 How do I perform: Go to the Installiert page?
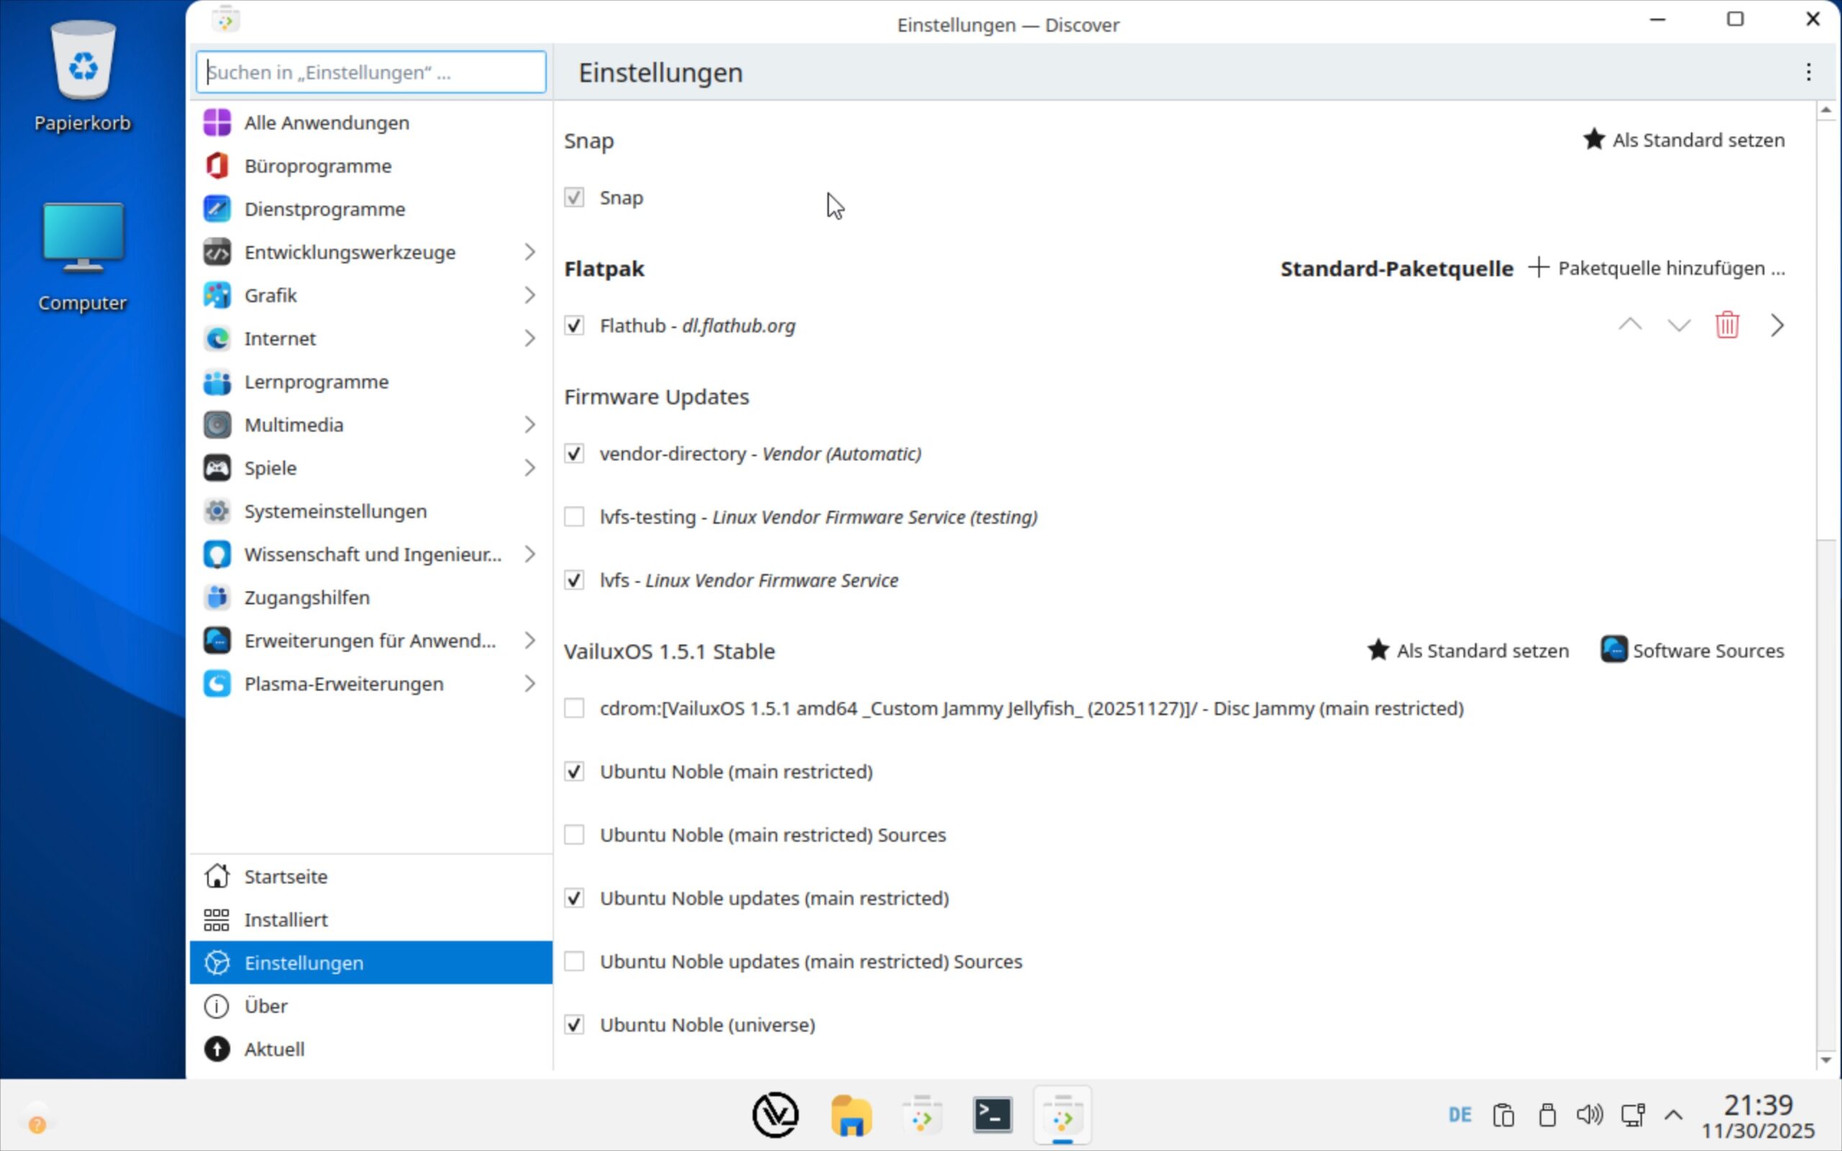point(286,919)
